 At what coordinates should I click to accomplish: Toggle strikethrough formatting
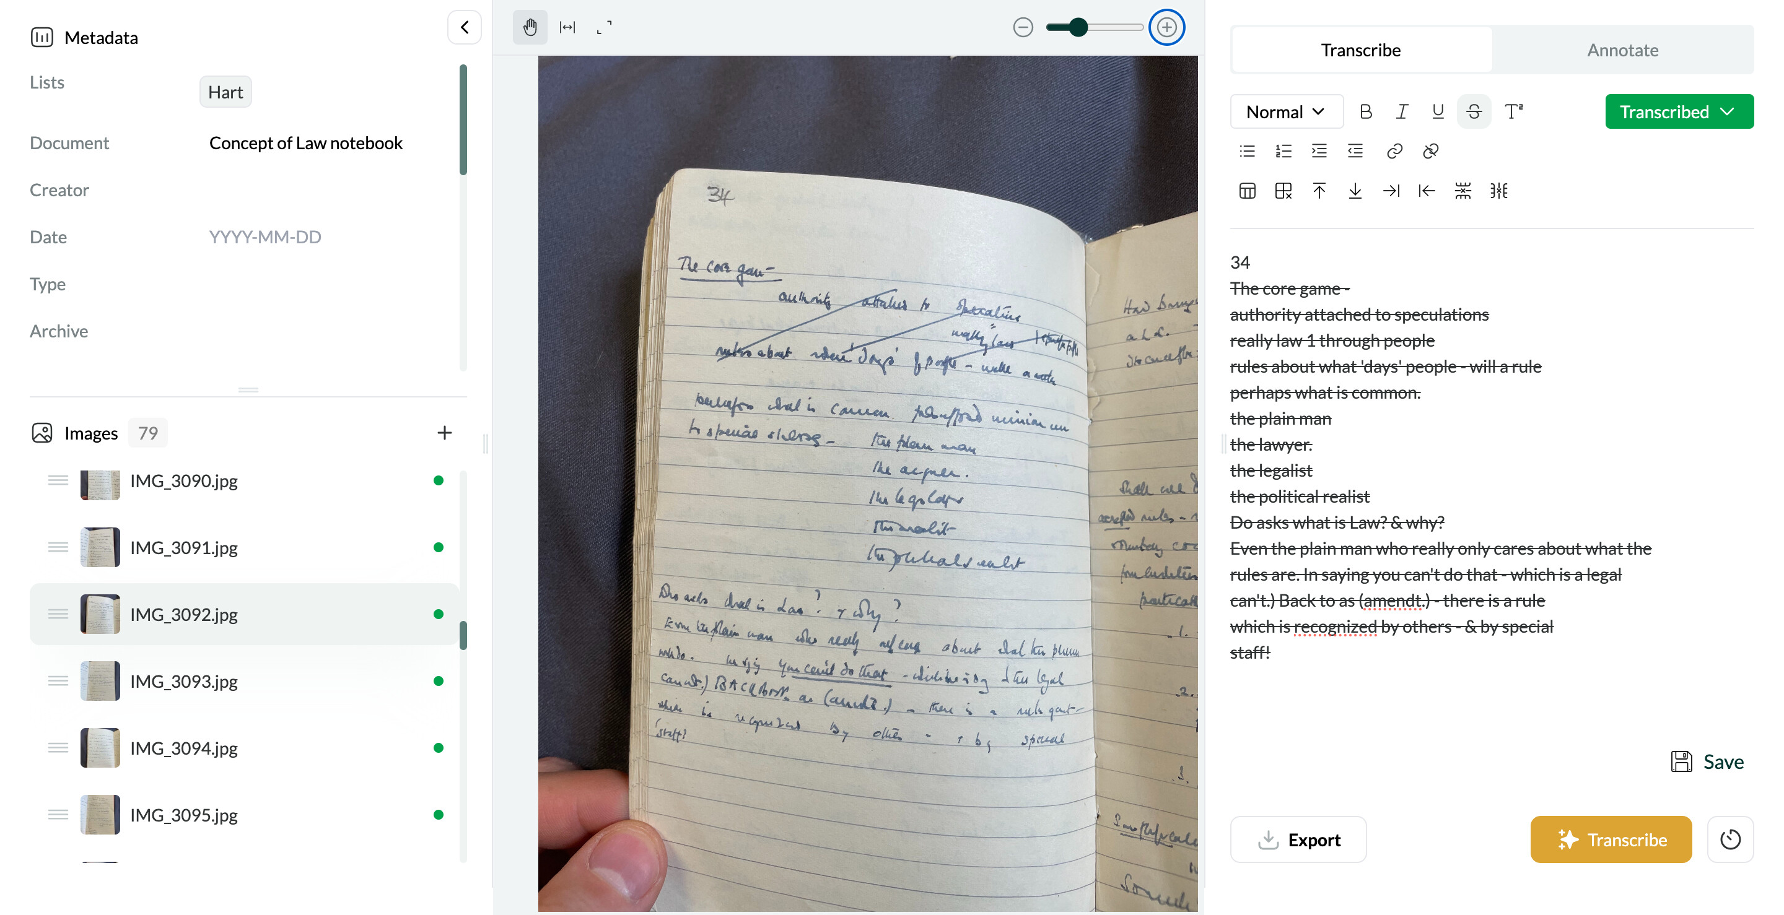(1474, 111)
